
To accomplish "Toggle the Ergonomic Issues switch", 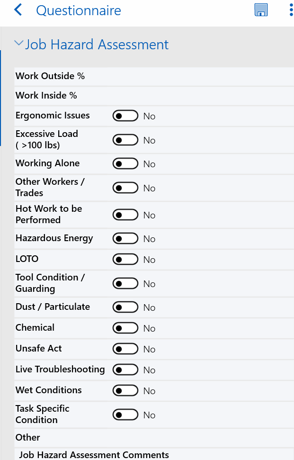I will coord(125,116).
